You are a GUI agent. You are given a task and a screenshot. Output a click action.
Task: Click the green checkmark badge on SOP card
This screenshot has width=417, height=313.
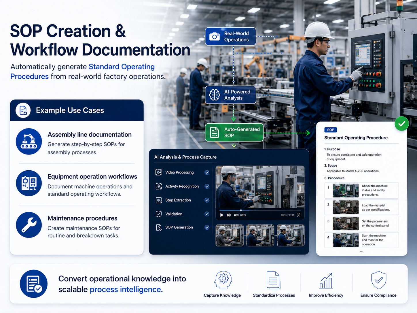(402, 124)
